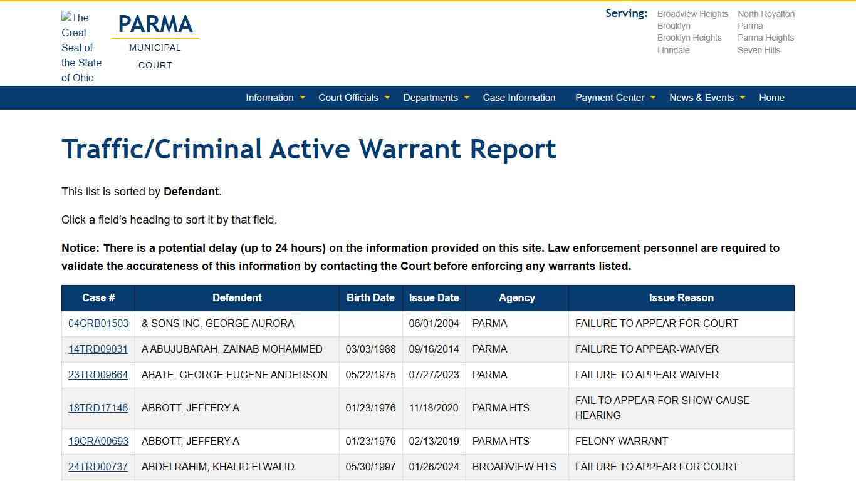856x481 pixels.
Task: Open case 04CRB01503 link
Action: (x=98, y=324)
